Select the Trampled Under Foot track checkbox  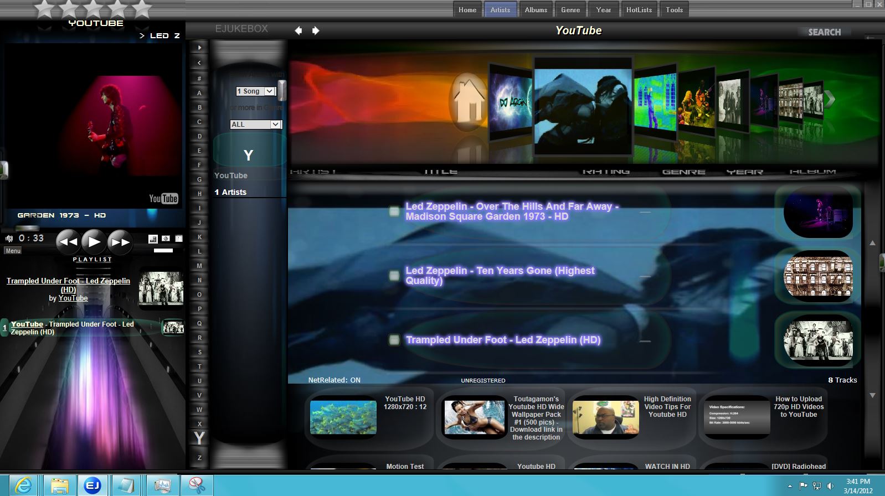[x=394, y=340]
